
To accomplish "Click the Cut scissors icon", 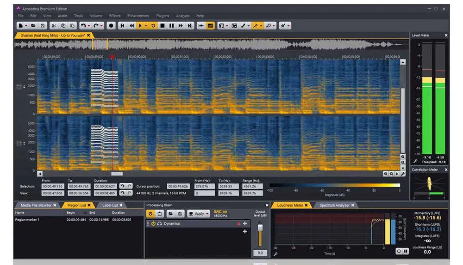I will 54,26.
